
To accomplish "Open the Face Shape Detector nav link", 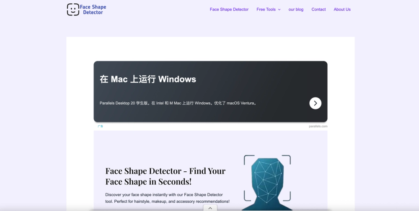I will [229, 9].
